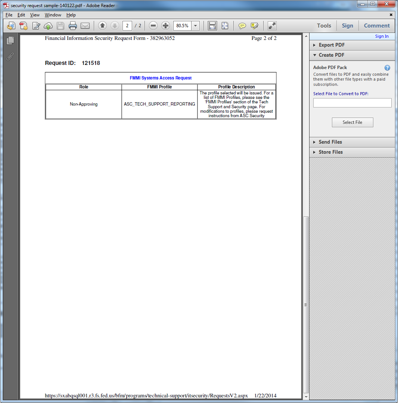Click the Read mode fullscreen icon
398x403 pixels.
point(272,26)
